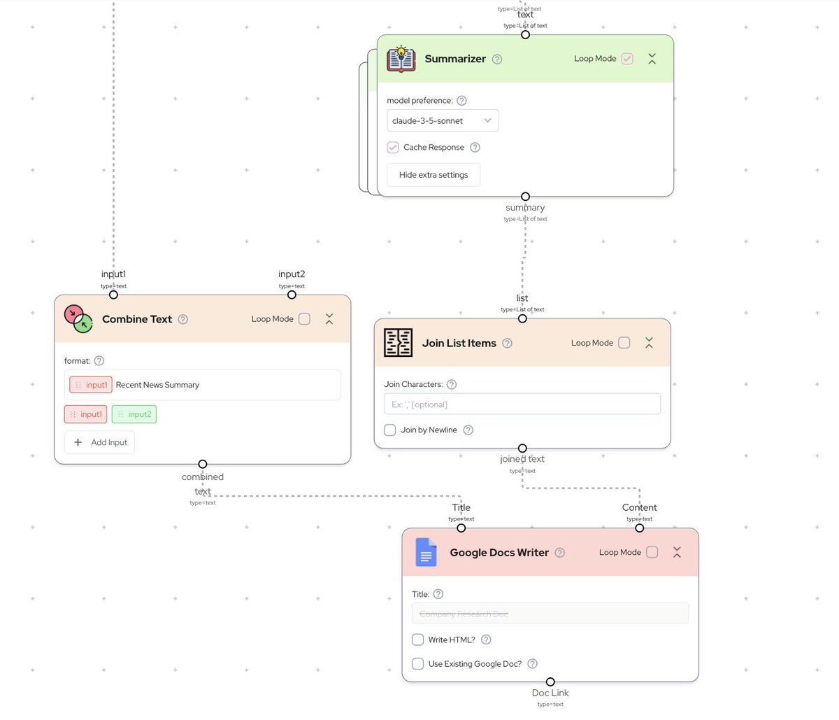Click the Google Docs Title input port
839x720 pixels.
(x=461, y=528)
